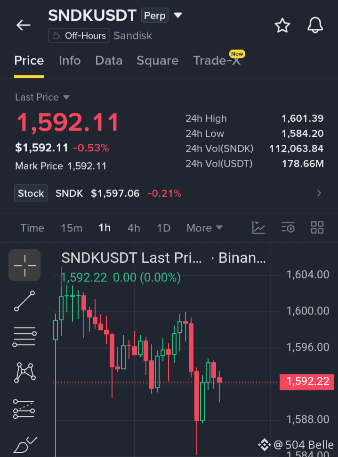Select the 15m chart interval
The height and width of the screenshot is (457, 338).
pos(72,228)
